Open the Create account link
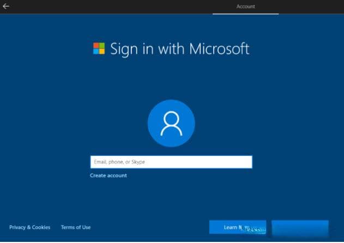The height and width of the screenshot is (243, 344). (x=108, y=175)
